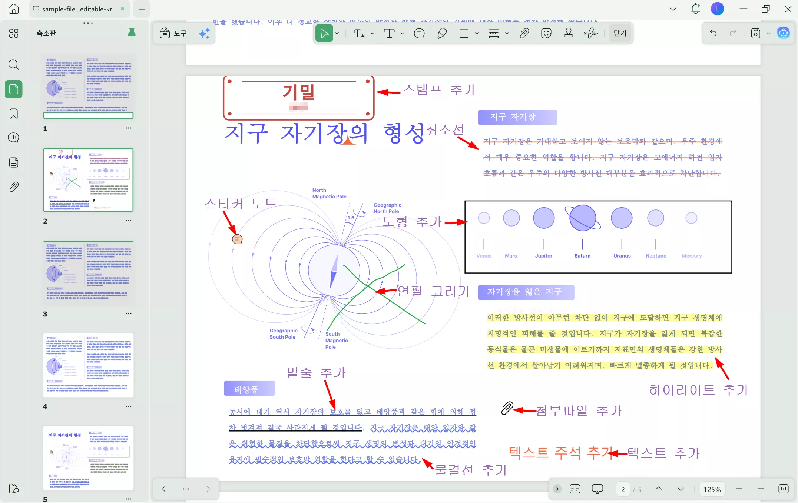Click the current page number field
This screenshot has height=503, width=798.
(623, 489)
